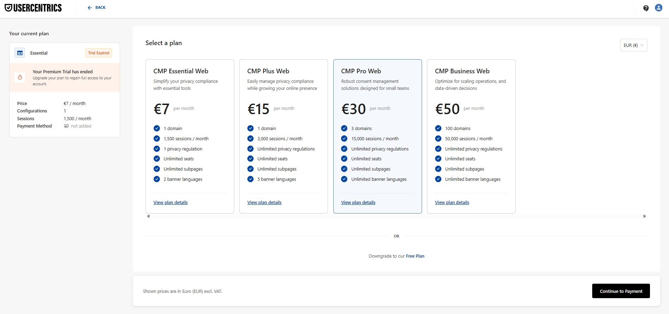View plan details for CMP Plus Web
Screen dimensions: 669x314
(264, 203)
